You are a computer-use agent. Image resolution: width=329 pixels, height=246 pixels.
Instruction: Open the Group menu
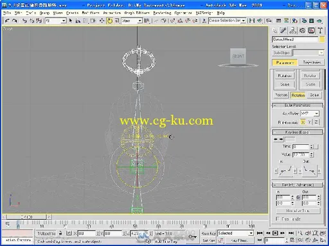click(x=44, y=13)
